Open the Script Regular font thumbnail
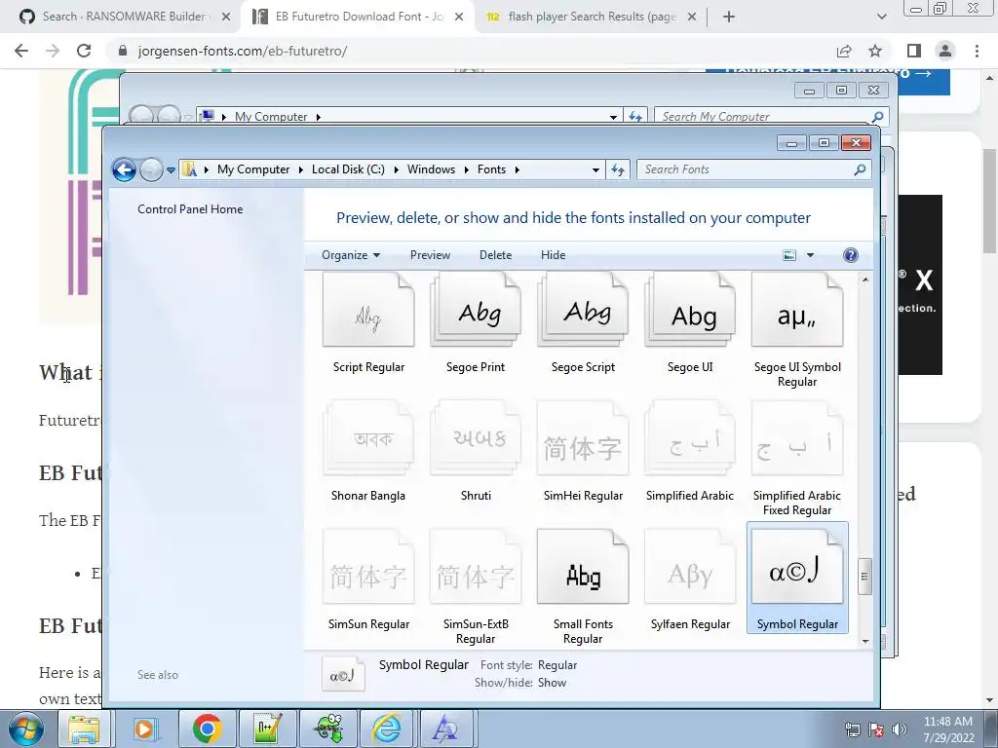 [368, 310]
